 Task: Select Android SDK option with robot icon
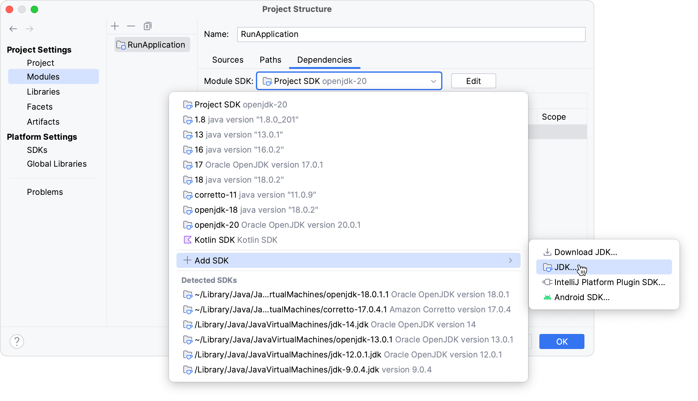581,297
